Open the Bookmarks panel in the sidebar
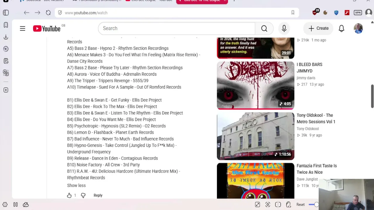Screen dimensions: 374x210 pos(6,25)
